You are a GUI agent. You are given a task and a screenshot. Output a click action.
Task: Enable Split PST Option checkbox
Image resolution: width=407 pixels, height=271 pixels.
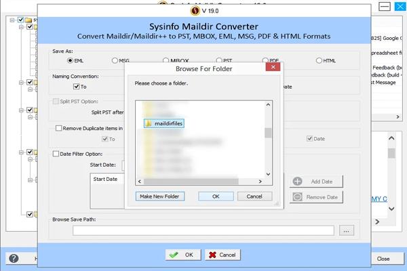tap(56, 101)
